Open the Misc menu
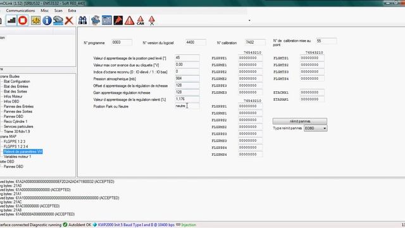Image resolution: width=405 pixels, height=228 pixels. pos(44,11)
